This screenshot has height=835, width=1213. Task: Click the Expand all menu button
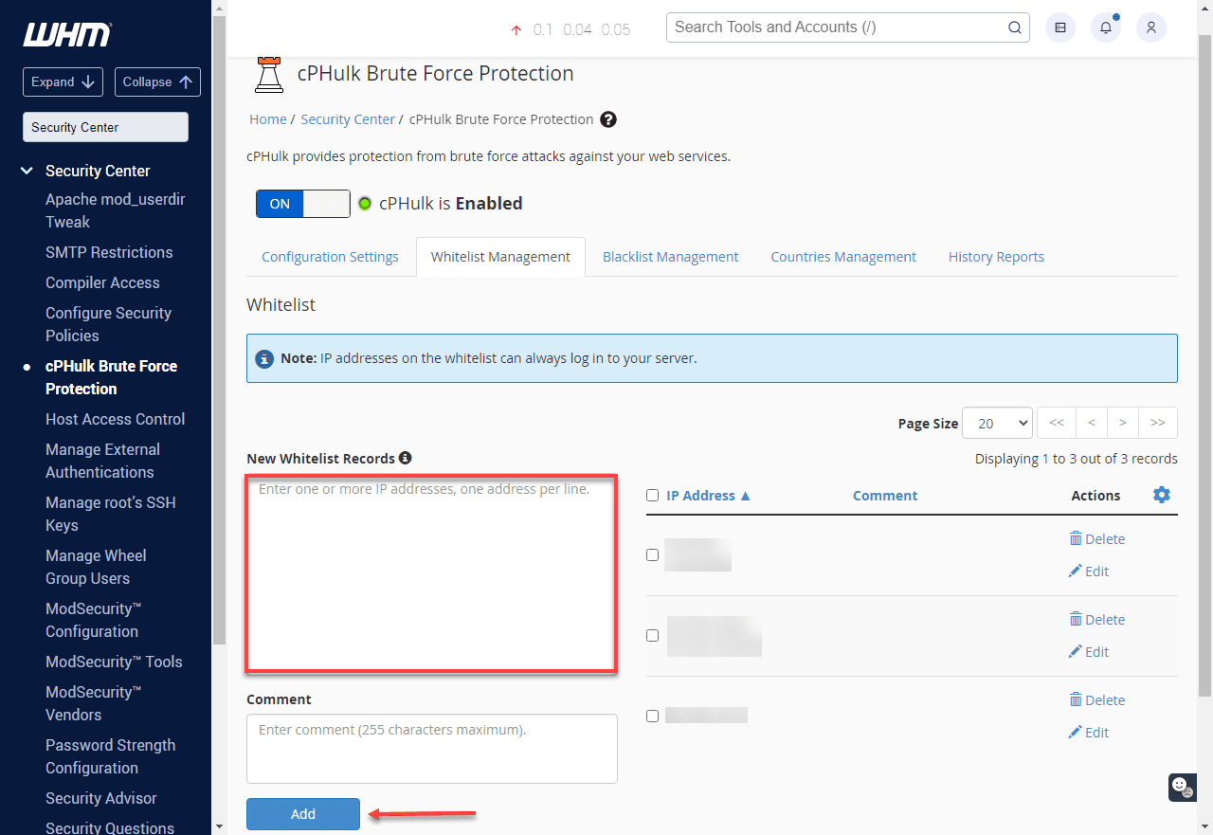click(63, 82)
